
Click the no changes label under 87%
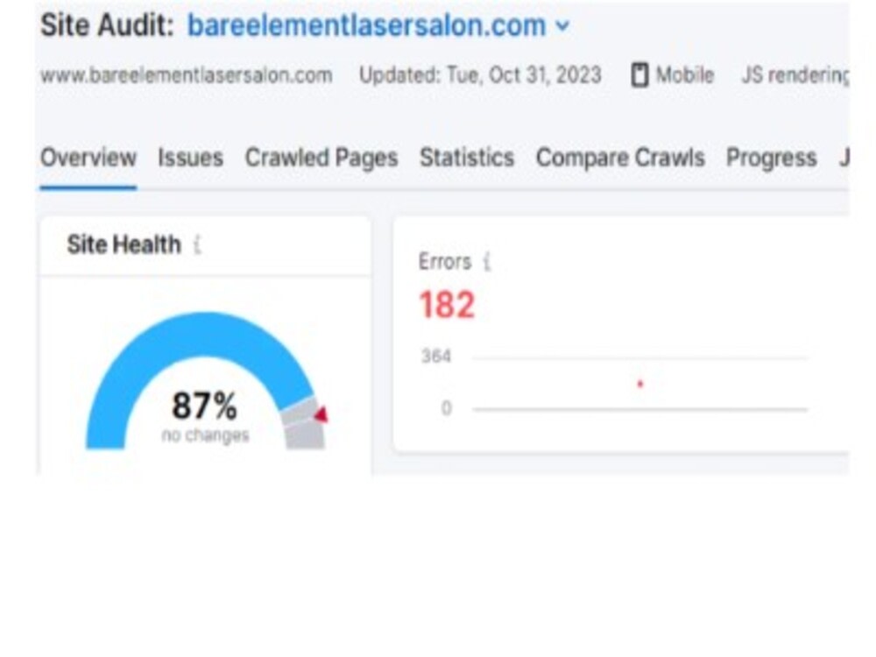click(205, 435)
